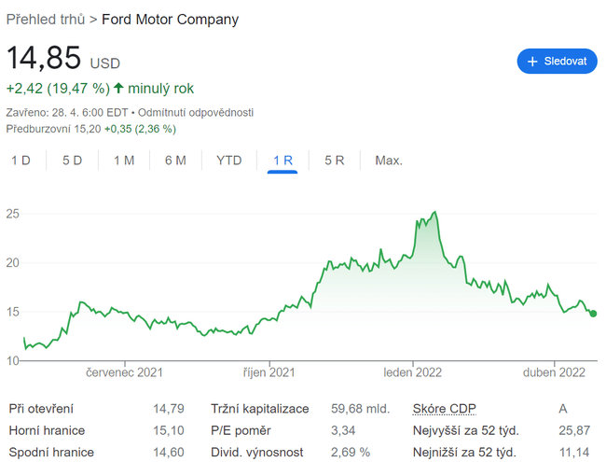The image size is (606, 462).
Task: Click the chart peak near leden 2022
Action: (434, 213)
